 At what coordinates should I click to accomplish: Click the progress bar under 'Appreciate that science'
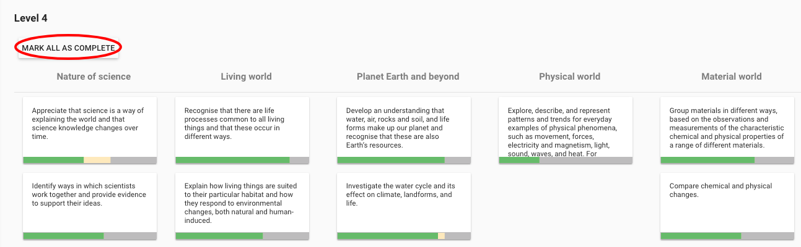90,160
